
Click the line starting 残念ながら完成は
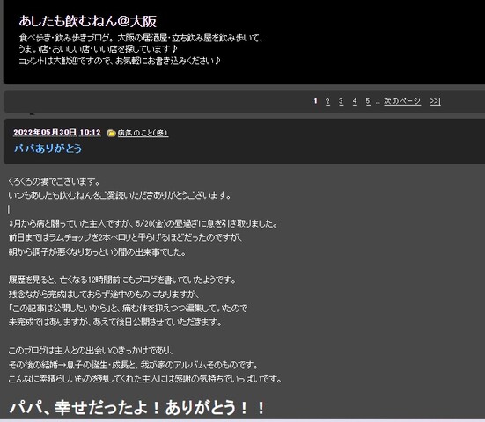104,295
